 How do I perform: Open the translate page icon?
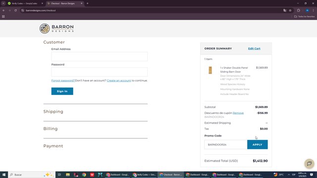click(x=285, y=10)
